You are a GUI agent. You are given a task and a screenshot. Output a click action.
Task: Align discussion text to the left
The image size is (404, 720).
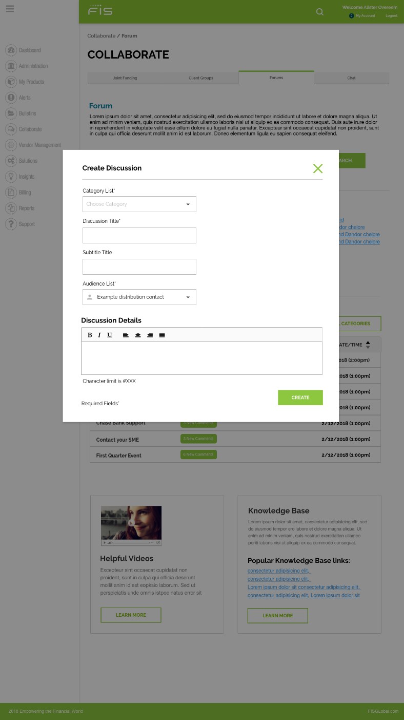(x=126, y=335)
